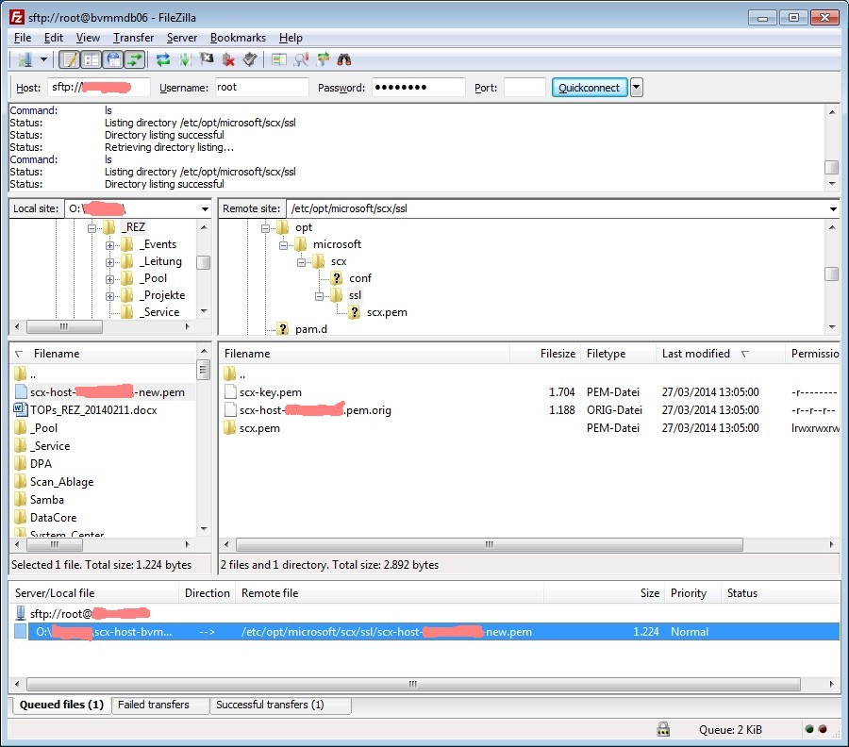
Task: Select the Samba folder in local list
Action: click(x=46, y=500)
